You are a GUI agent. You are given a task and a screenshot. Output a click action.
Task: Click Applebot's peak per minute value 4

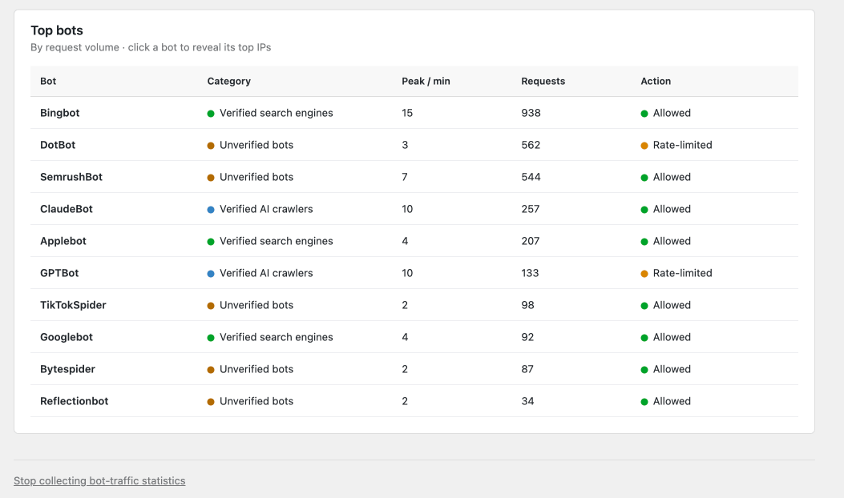tap(405, 241)
